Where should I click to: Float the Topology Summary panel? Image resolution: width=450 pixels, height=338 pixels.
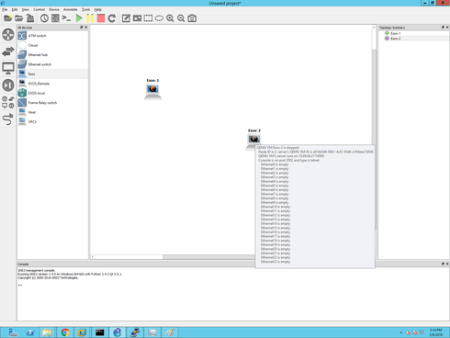click(443, 28)
